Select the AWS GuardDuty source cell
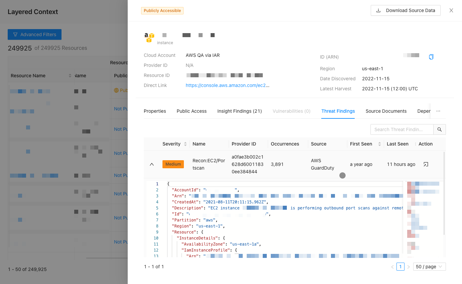This screenshot has width=462, height=284. (323, 164)
